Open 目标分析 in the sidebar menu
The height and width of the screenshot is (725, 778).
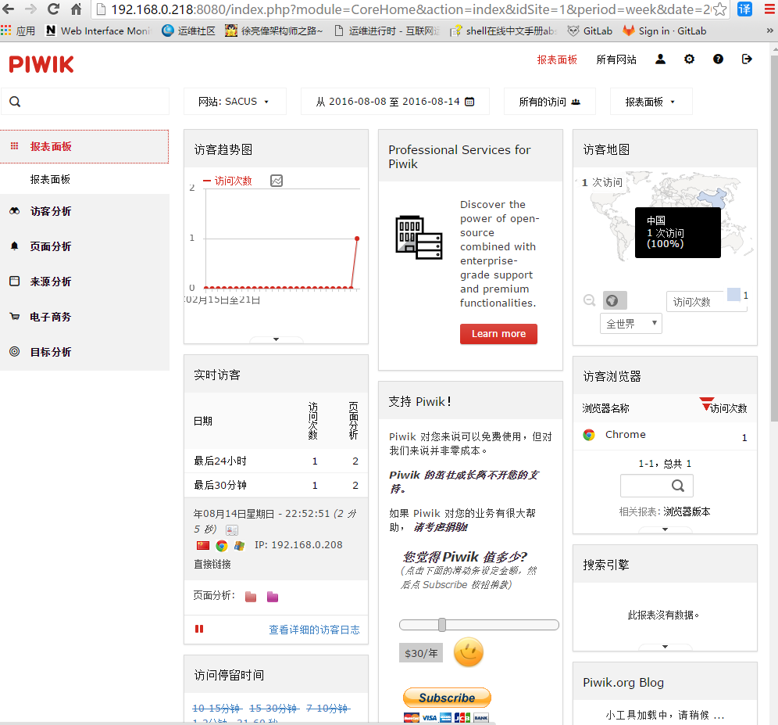(x=84, y=352)
